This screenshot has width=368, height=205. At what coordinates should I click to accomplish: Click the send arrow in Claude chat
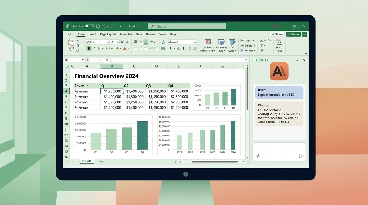[x=301, y=156]
